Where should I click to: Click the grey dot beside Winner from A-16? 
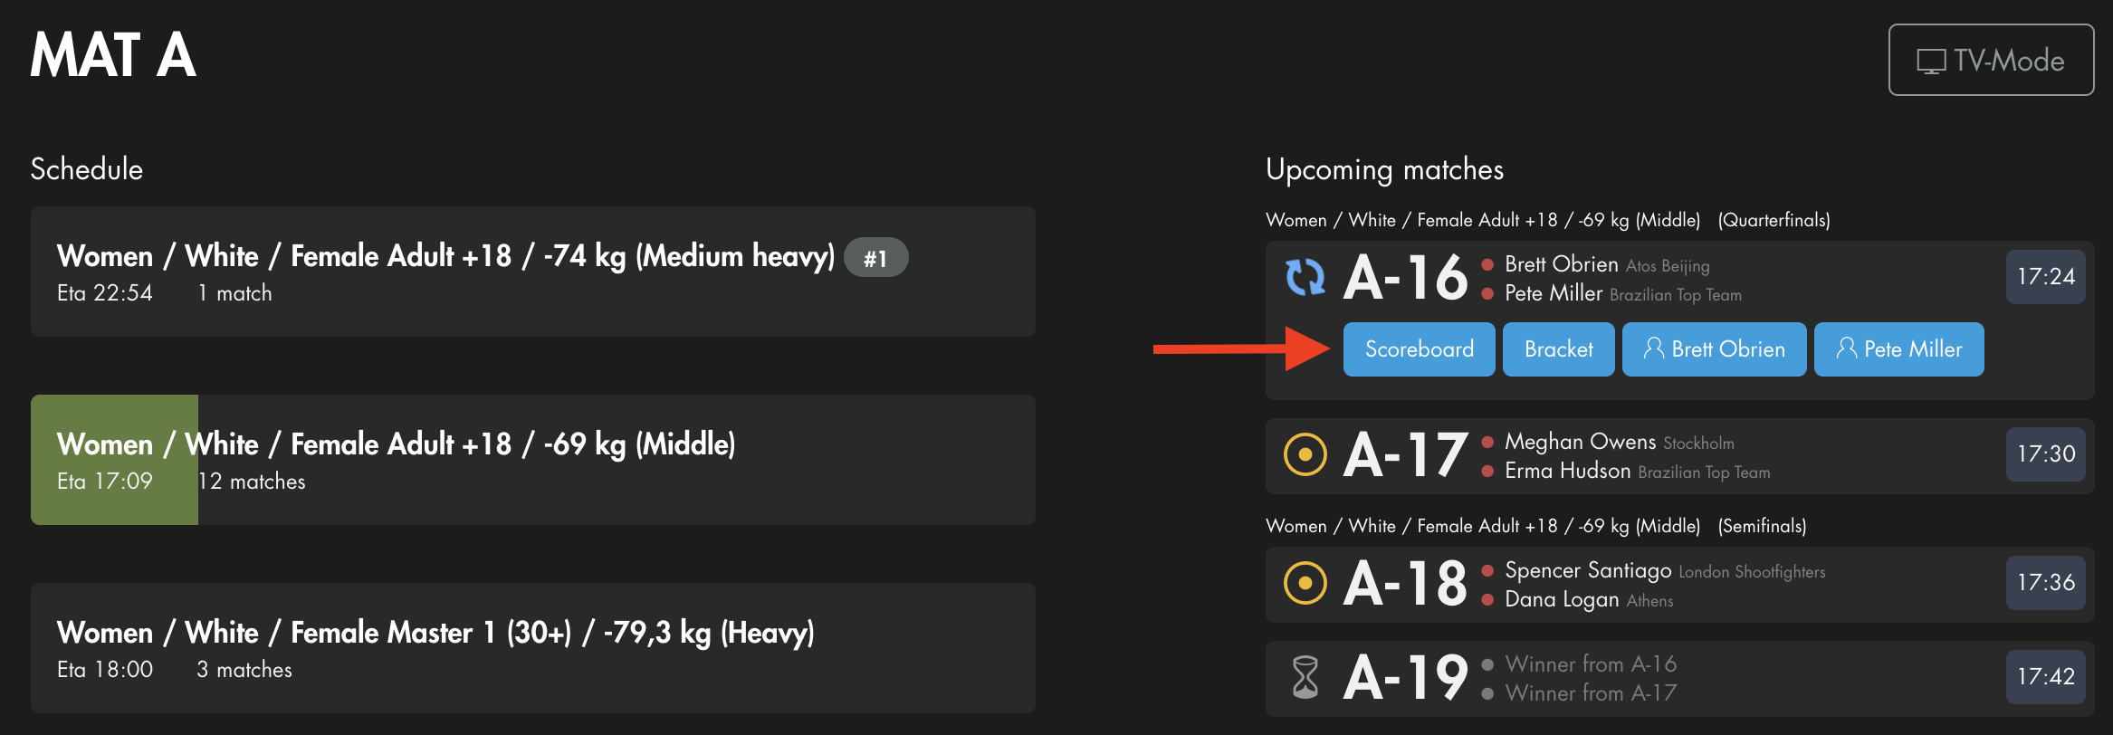point(1487,663)
